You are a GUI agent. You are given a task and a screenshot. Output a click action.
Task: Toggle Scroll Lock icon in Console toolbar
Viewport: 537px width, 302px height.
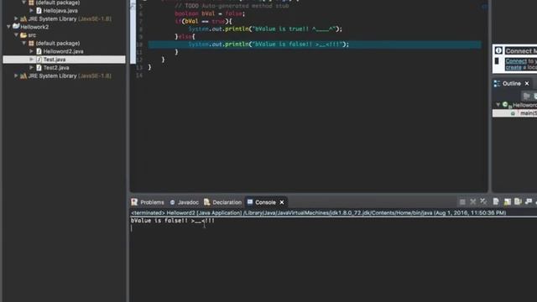click(507, 202)
